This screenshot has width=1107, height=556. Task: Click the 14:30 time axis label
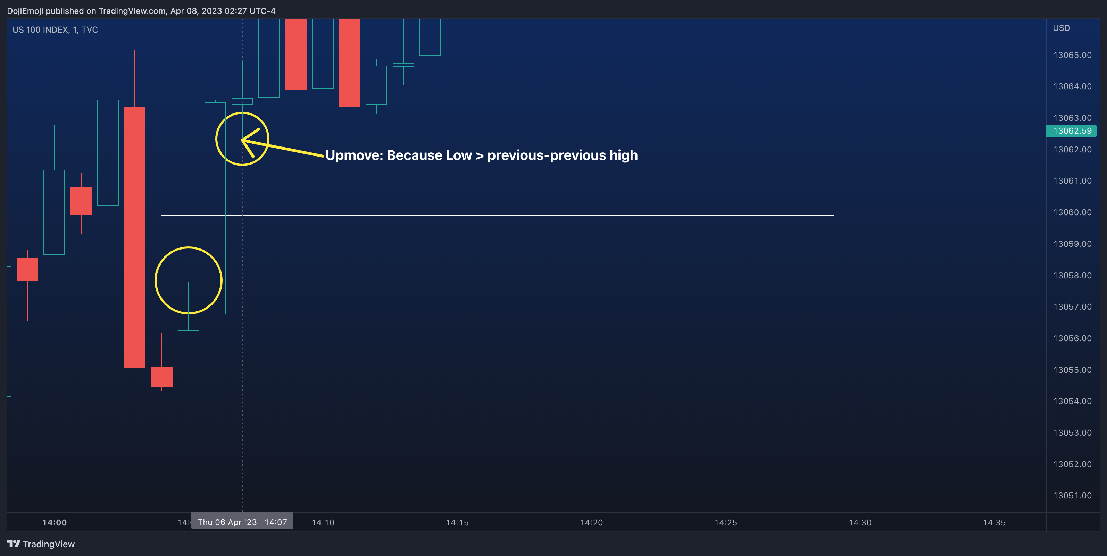click(x=860, y=522)
